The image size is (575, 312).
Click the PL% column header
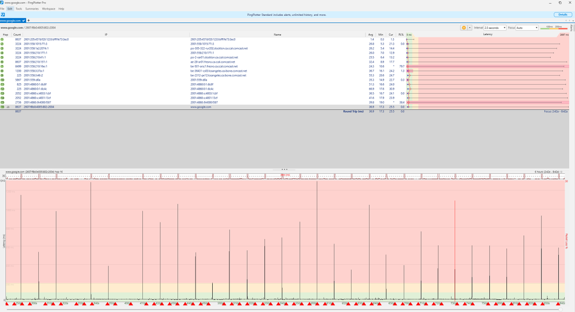click(x=401, y=34)
